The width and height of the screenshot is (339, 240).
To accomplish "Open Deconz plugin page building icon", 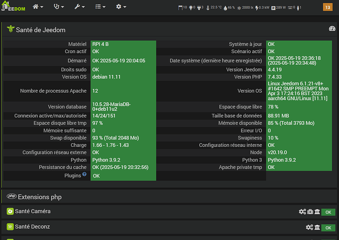I will click(317, 227).
